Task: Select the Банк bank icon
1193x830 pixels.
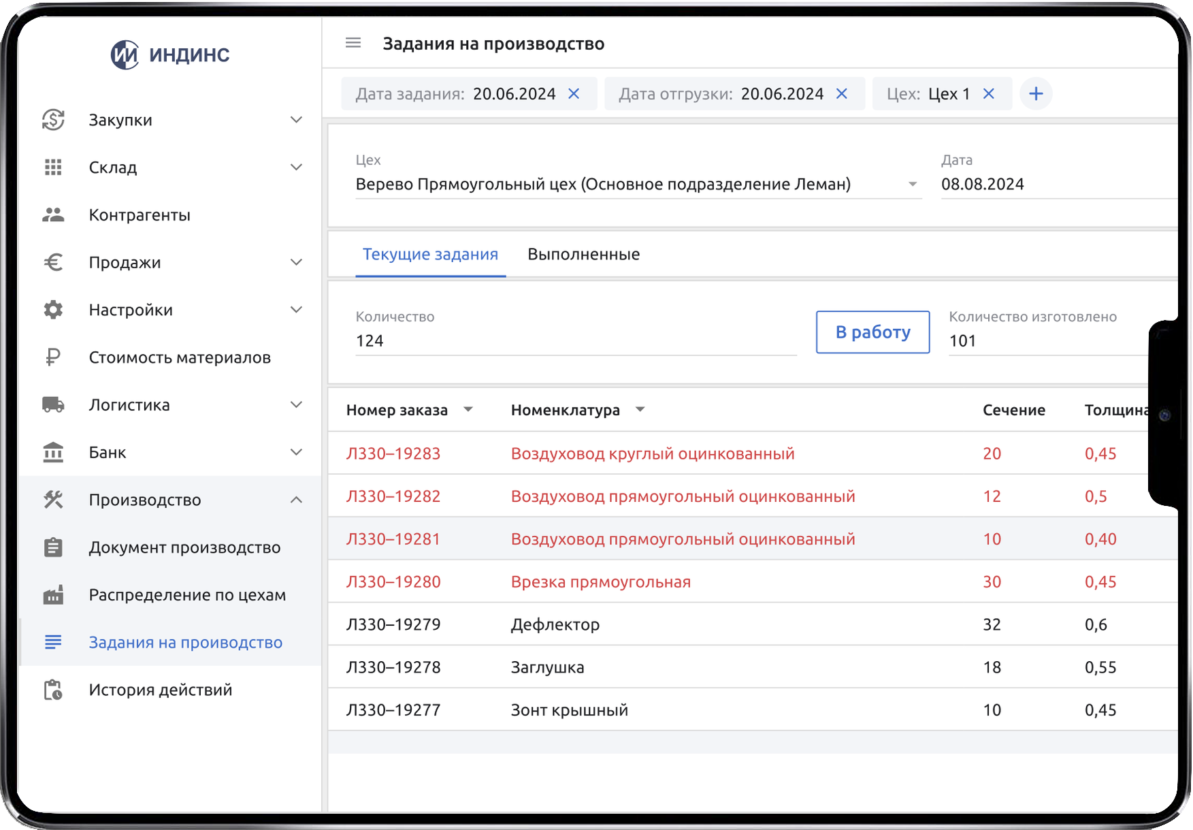Action: (x=52, y=452)
